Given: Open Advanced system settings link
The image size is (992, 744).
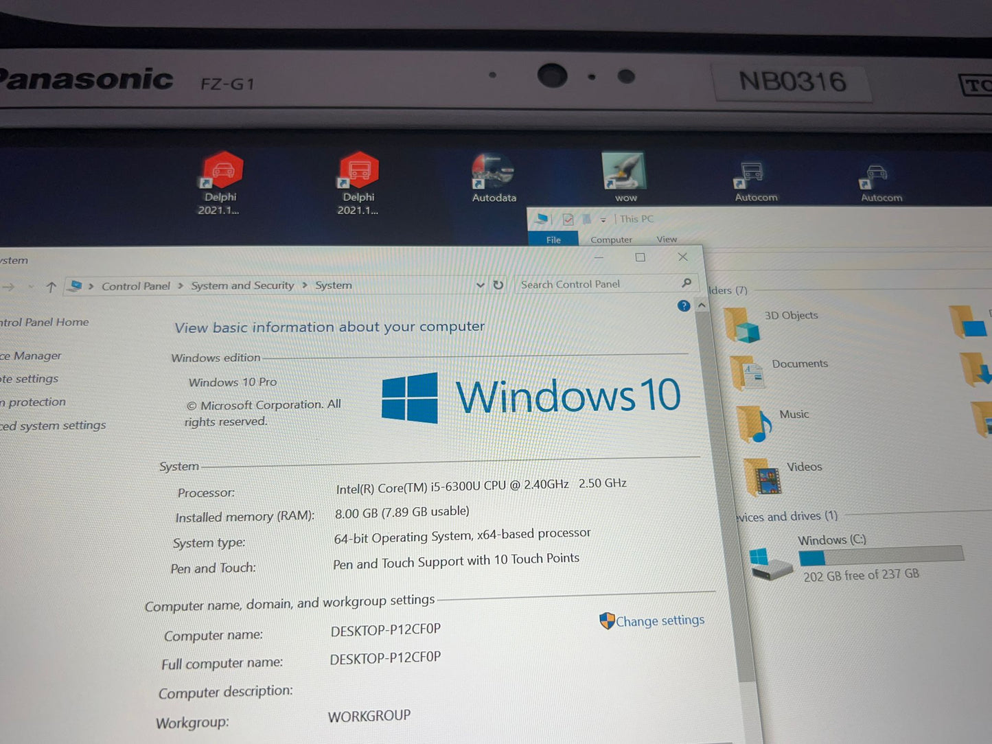Looking at the screenshot, I should point(54,426).
